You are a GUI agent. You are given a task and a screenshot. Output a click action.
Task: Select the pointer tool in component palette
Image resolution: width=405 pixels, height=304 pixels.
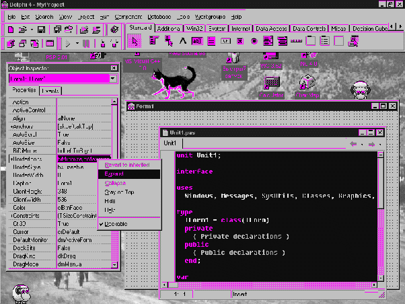pyautogui.click(x=134, y=41)
